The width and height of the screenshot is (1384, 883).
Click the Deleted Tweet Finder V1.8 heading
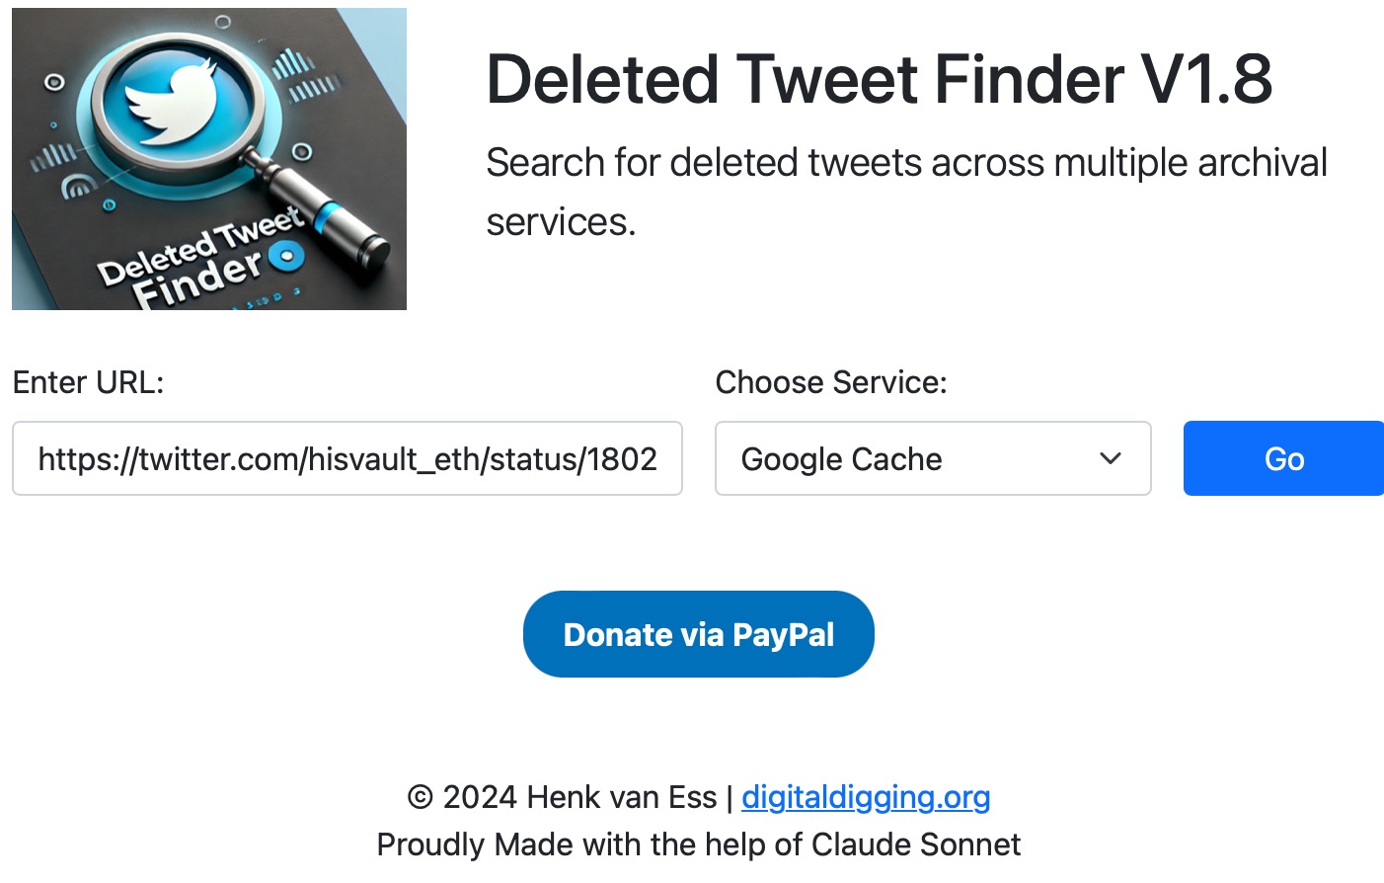(x=880, y=79)
